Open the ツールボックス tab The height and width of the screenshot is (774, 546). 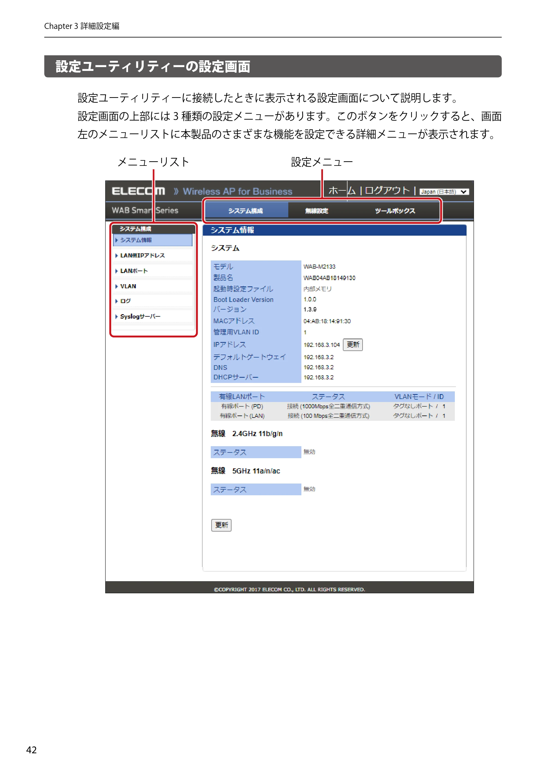click(394, 211)
